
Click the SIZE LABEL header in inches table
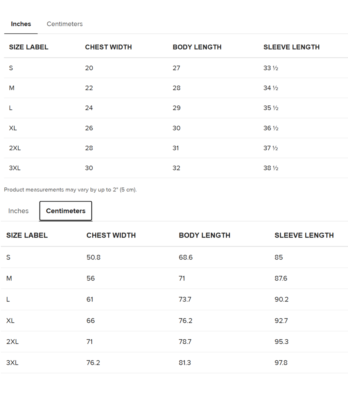pyautogui.click(x=28, y=47)
